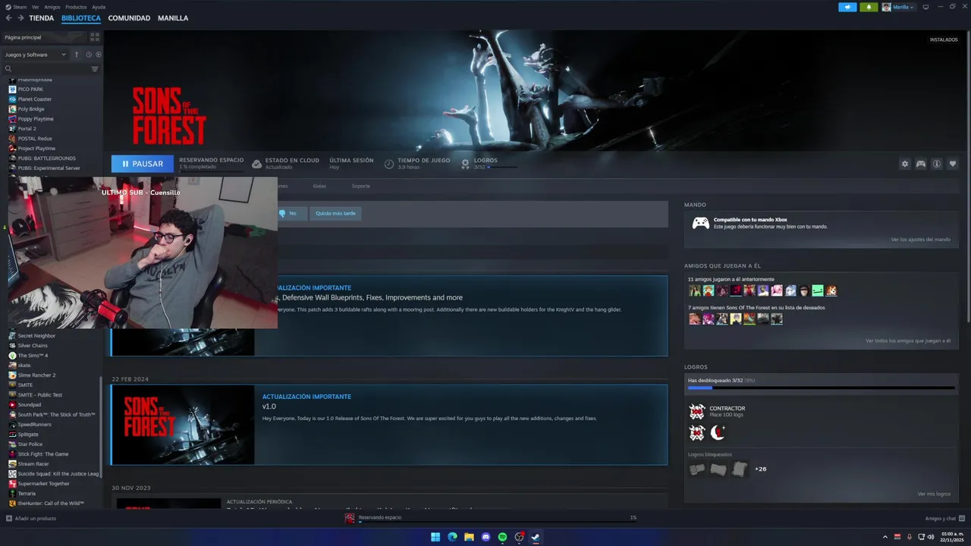971x546 pixels.
Task: Select Terraria in library list
Action: [x=27, y=494]
